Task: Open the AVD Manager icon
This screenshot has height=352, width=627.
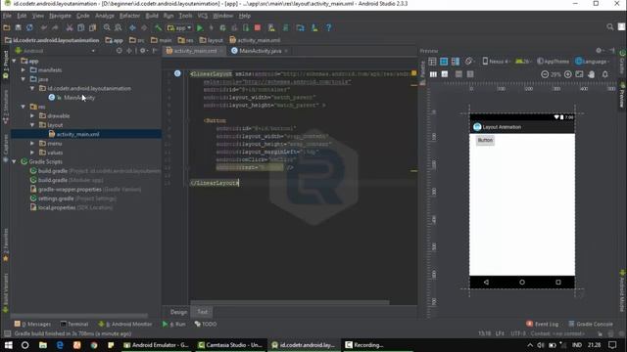Action: (x=271, y=27)
